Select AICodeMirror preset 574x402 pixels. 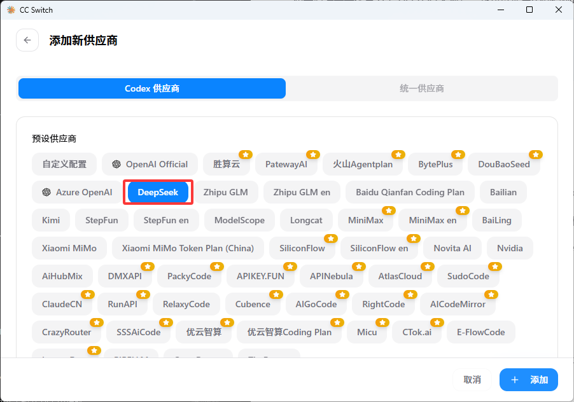point(458,304)
